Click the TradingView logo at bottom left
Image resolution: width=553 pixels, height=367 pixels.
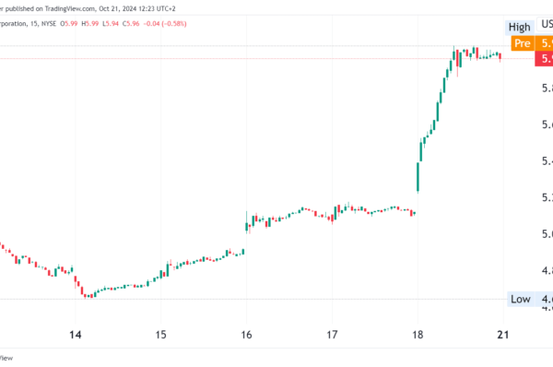(6, 358)
